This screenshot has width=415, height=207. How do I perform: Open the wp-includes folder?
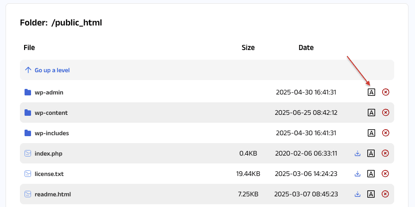pos(51,133)
